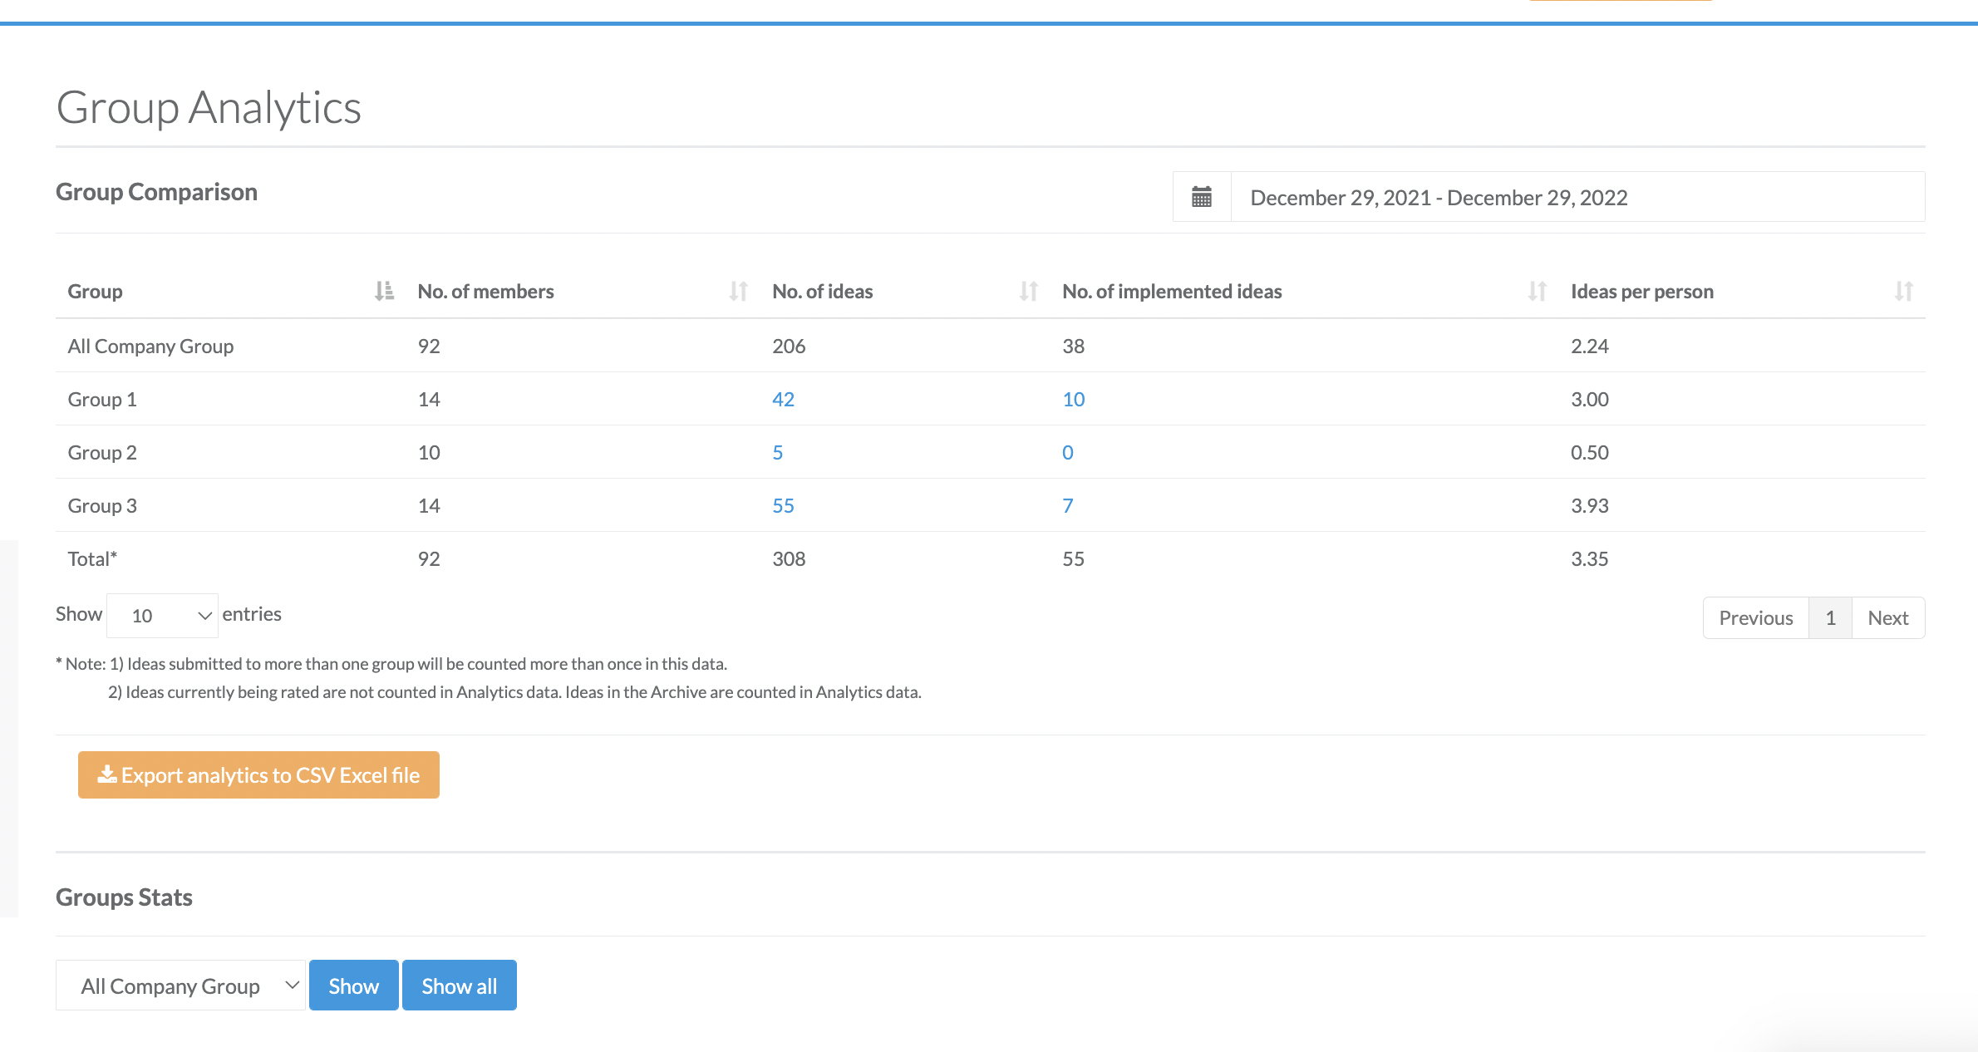Screen dimensions: 1978x1052
Task: Click the blue Show button
Action: tap(354, 986)
